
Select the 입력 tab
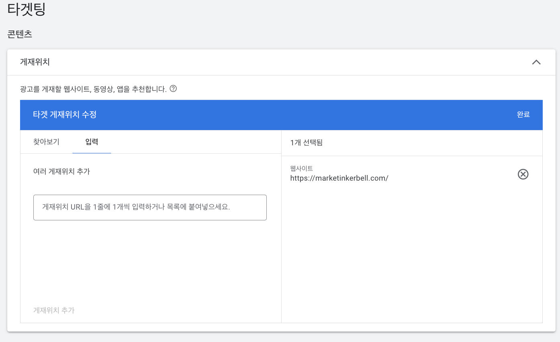point(92,142)
